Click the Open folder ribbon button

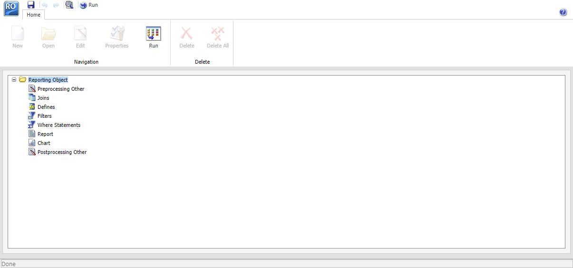pos(49,38)
